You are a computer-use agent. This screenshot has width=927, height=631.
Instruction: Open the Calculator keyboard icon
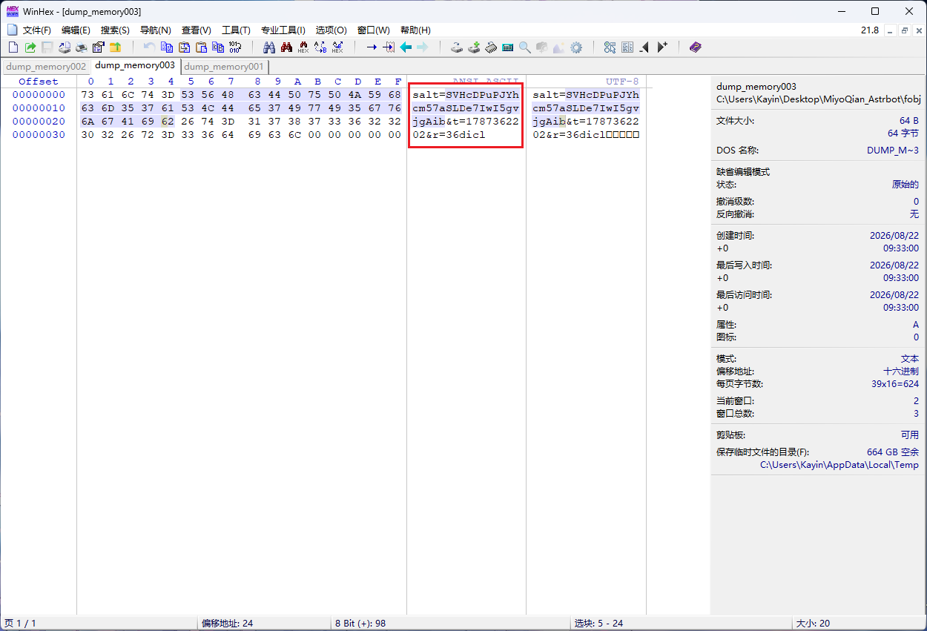508,47
